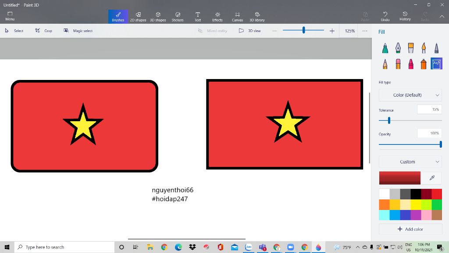Toggle 3D view

(249, 31)
